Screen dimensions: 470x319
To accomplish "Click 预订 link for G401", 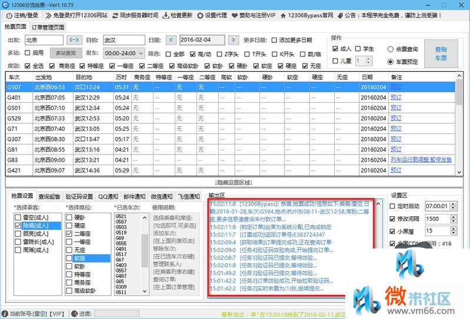I will [x=396, y=98].
